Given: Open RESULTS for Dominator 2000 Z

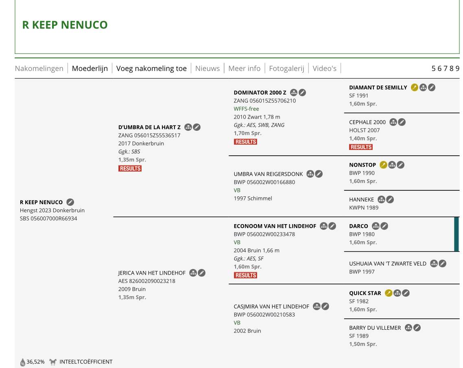Looking at the screenshot, I should coord(245,142).
